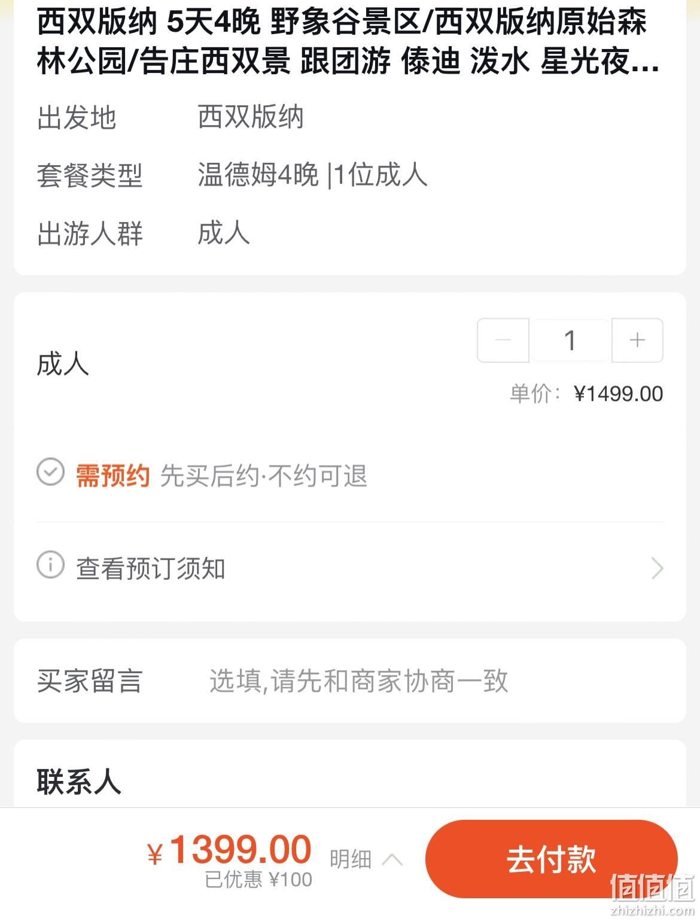The image size is (700, 921).
Task: Tap the info icon beside 查看预订须知
Action: tap(50, 565)
